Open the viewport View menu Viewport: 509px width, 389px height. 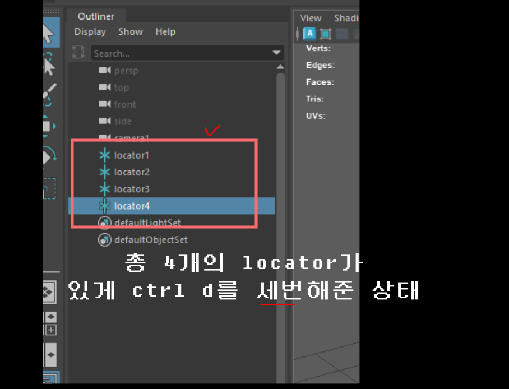(x=311, y=18)
